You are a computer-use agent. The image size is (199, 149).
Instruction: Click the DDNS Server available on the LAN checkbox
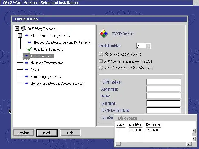point(101,68)
